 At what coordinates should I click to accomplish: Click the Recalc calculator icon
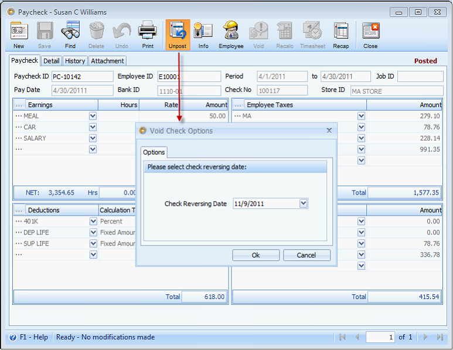285,35
